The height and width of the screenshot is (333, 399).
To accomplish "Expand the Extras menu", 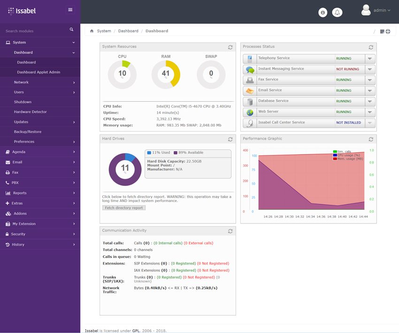I will tap(40, 203).
